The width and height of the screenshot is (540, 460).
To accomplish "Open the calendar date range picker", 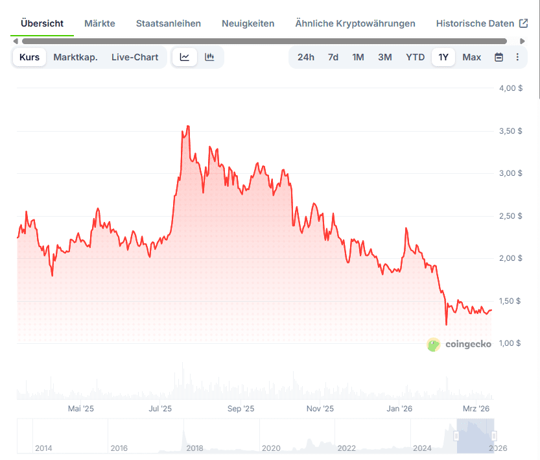I will tap(499, 57).
